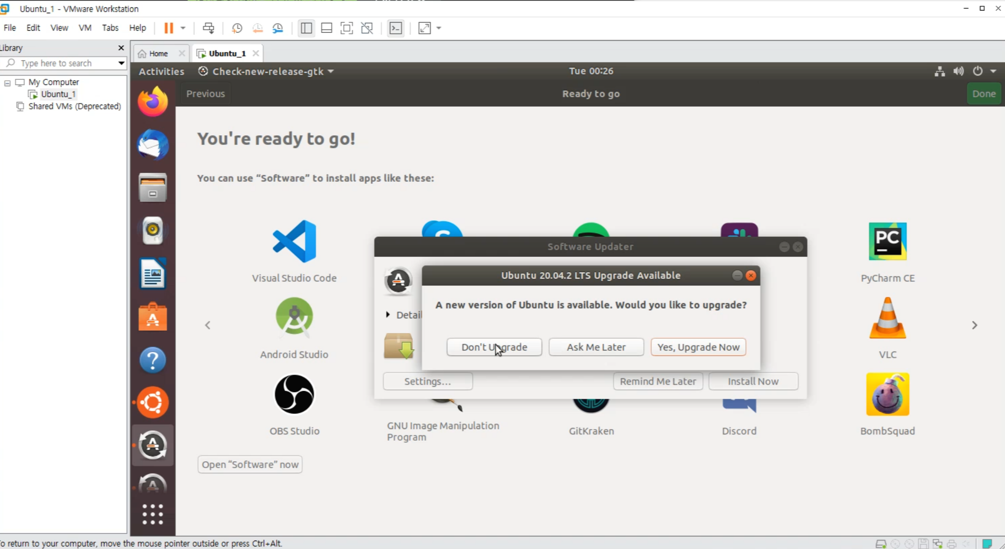Pick the BombSquad app icon
Viewport: 1005px width, 549px height.
click(888, 394)
